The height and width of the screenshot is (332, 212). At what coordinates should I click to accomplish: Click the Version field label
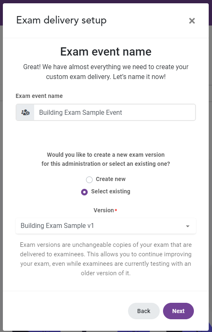104,210
